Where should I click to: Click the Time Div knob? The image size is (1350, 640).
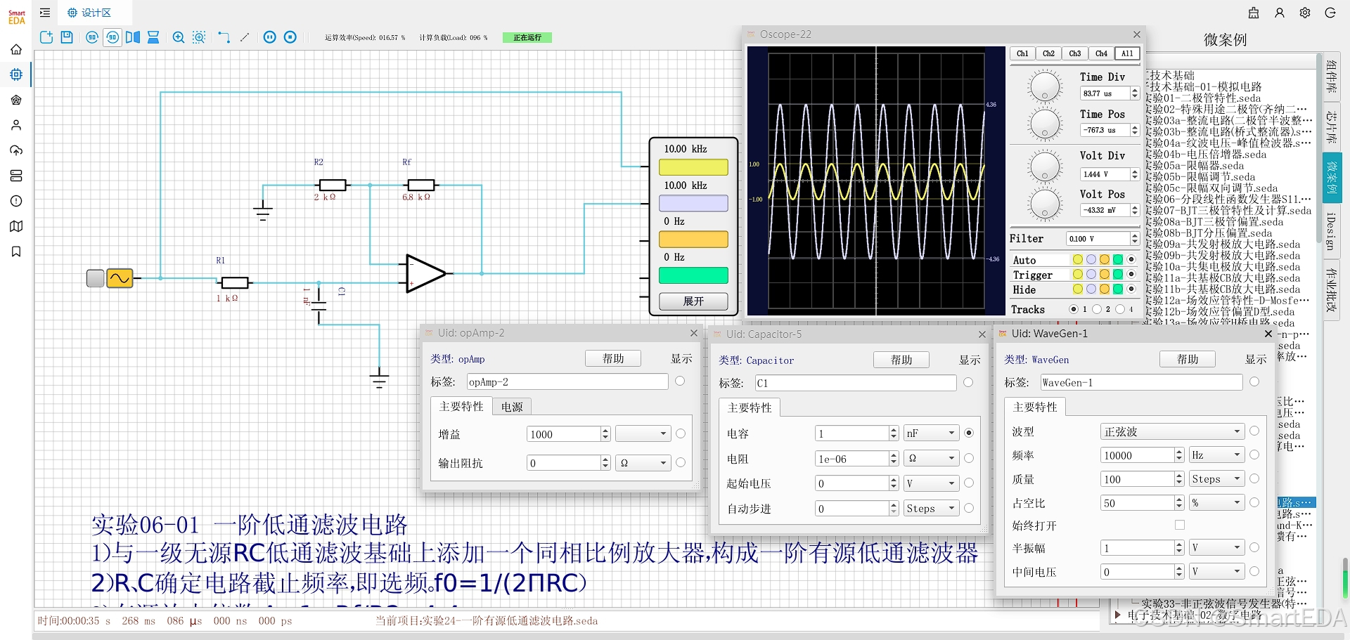point(1045,87)
